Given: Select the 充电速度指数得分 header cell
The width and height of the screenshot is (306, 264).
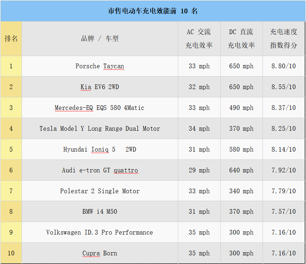Looking at the screenshot, I should tap(284, 38).
